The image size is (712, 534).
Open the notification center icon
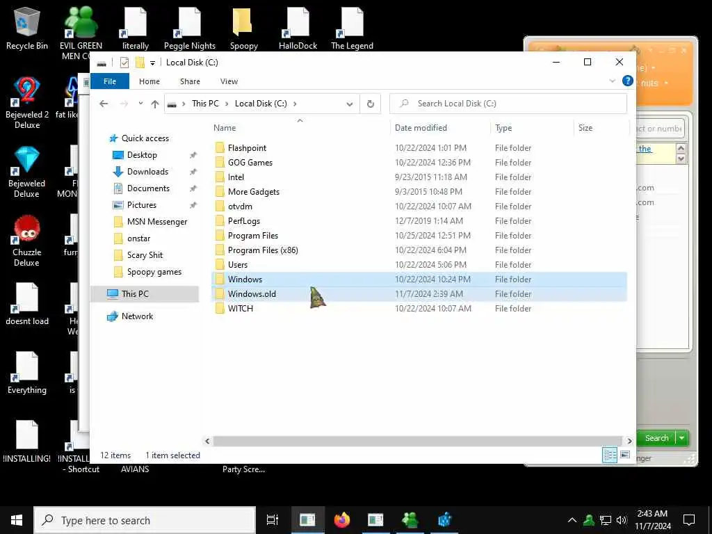coord(689,520)
